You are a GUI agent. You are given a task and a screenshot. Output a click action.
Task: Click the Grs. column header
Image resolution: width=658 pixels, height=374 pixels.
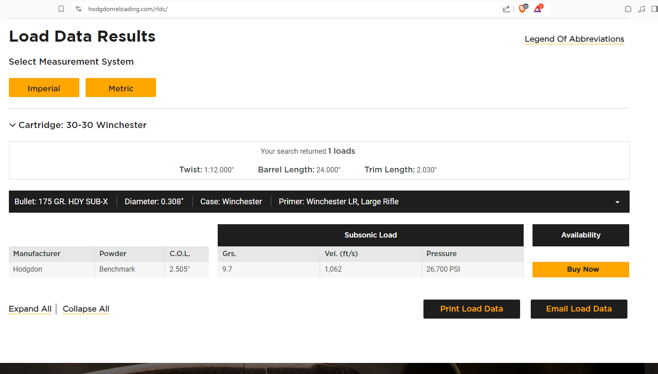pyautogui.click(x=268, y=254)
